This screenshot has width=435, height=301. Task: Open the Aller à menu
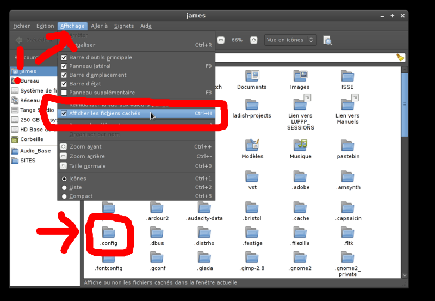99,26
